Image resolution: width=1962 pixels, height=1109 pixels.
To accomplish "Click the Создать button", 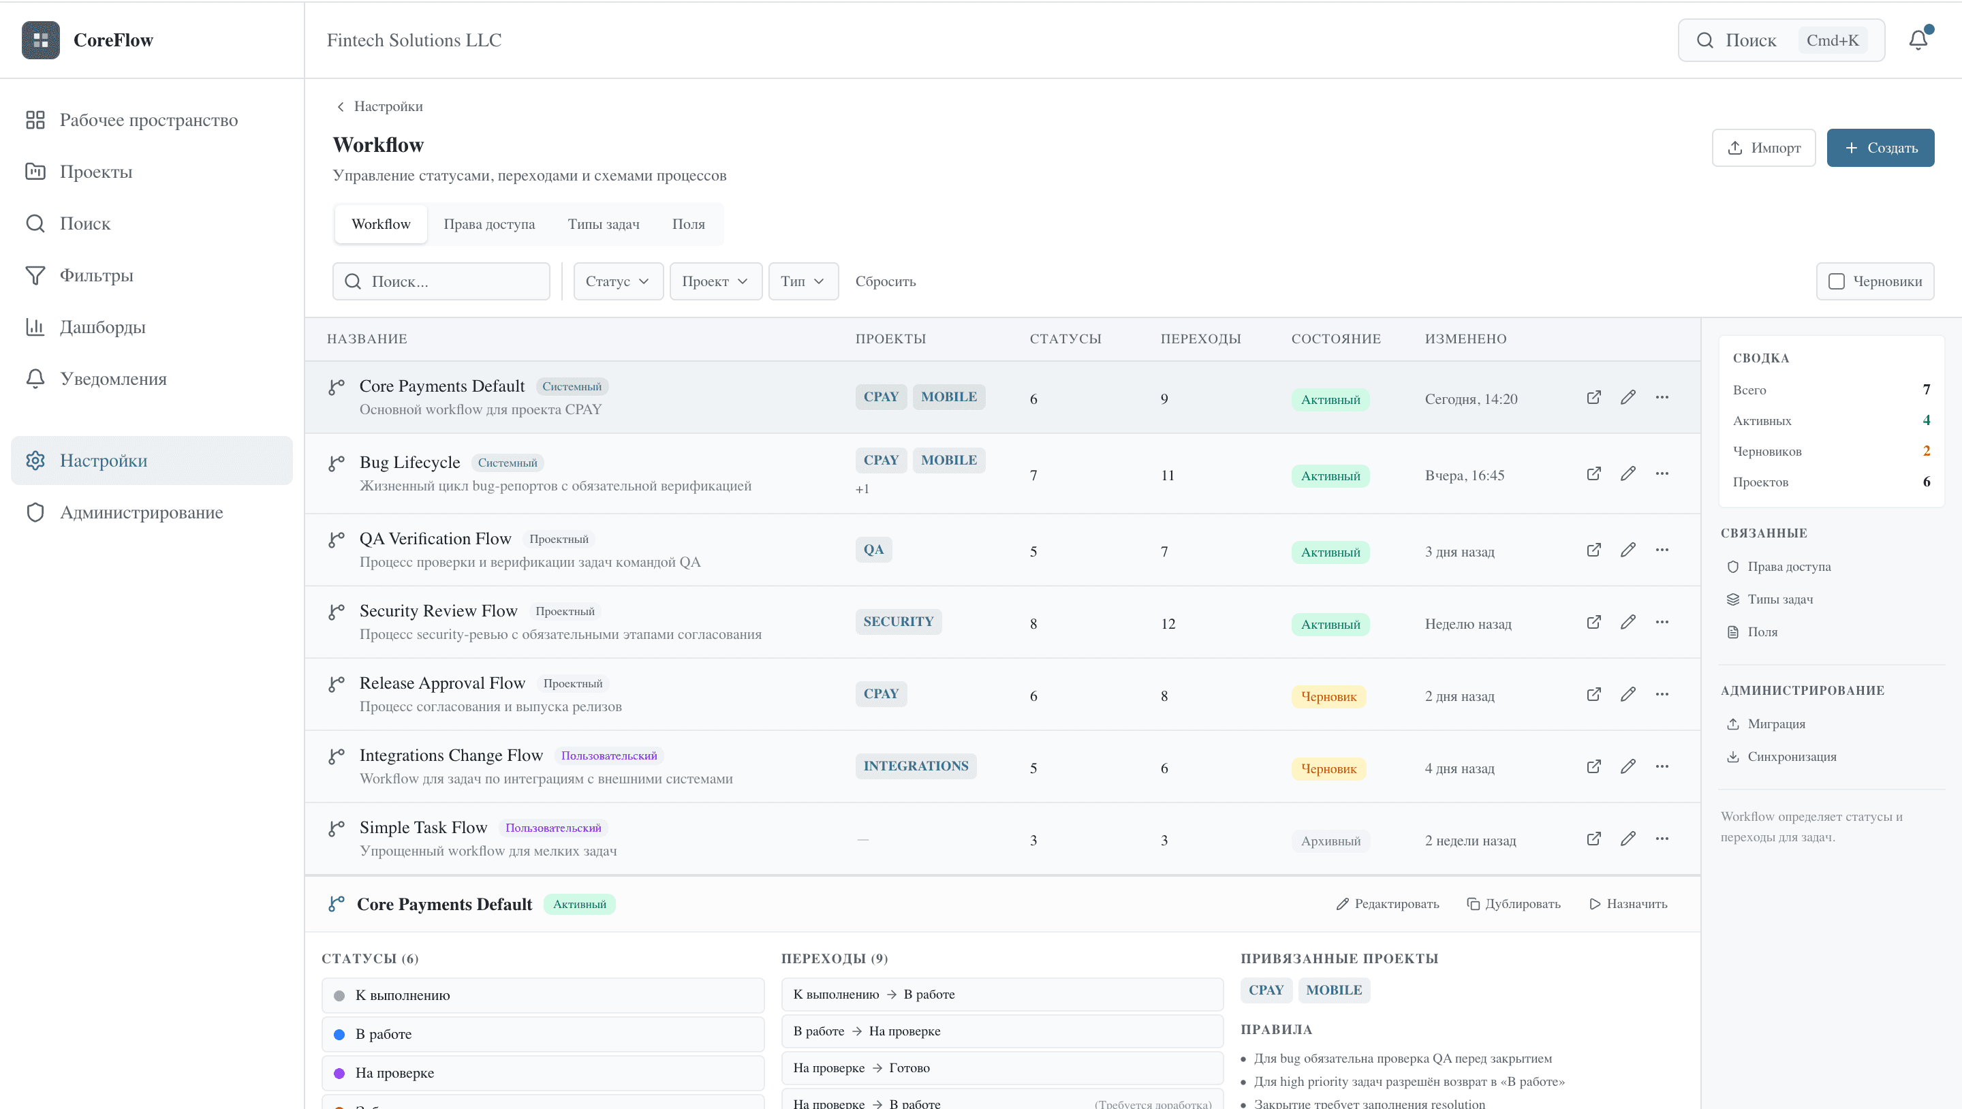I will 1880,147.
